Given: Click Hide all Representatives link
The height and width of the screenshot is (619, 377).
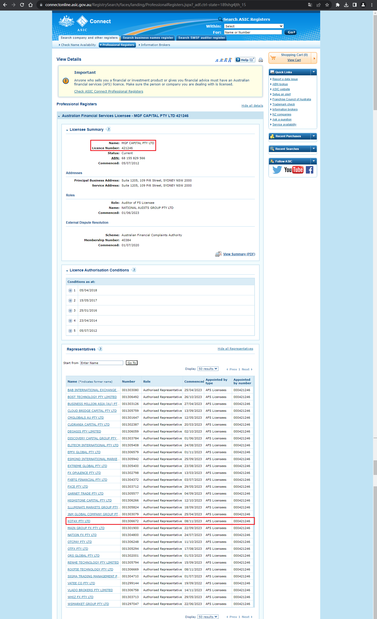Looking at the screenshot, I should point(235,349).
